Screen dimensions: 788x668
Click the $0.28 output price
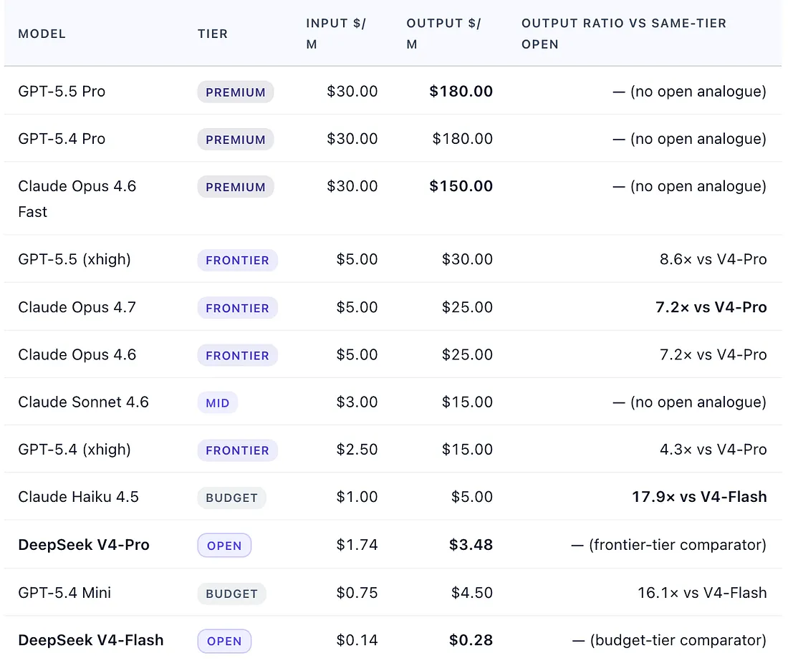click(471, 640)
